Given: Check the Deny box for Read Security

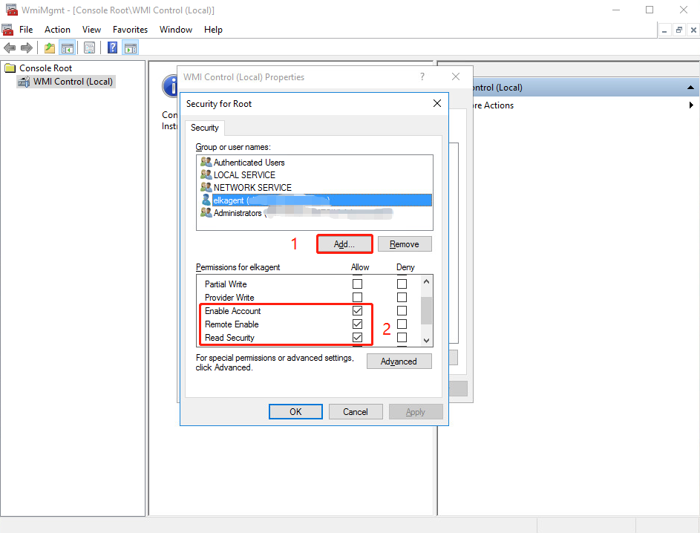Looking at the screenshot, I should pyautogui.click(x=402, y=339).
